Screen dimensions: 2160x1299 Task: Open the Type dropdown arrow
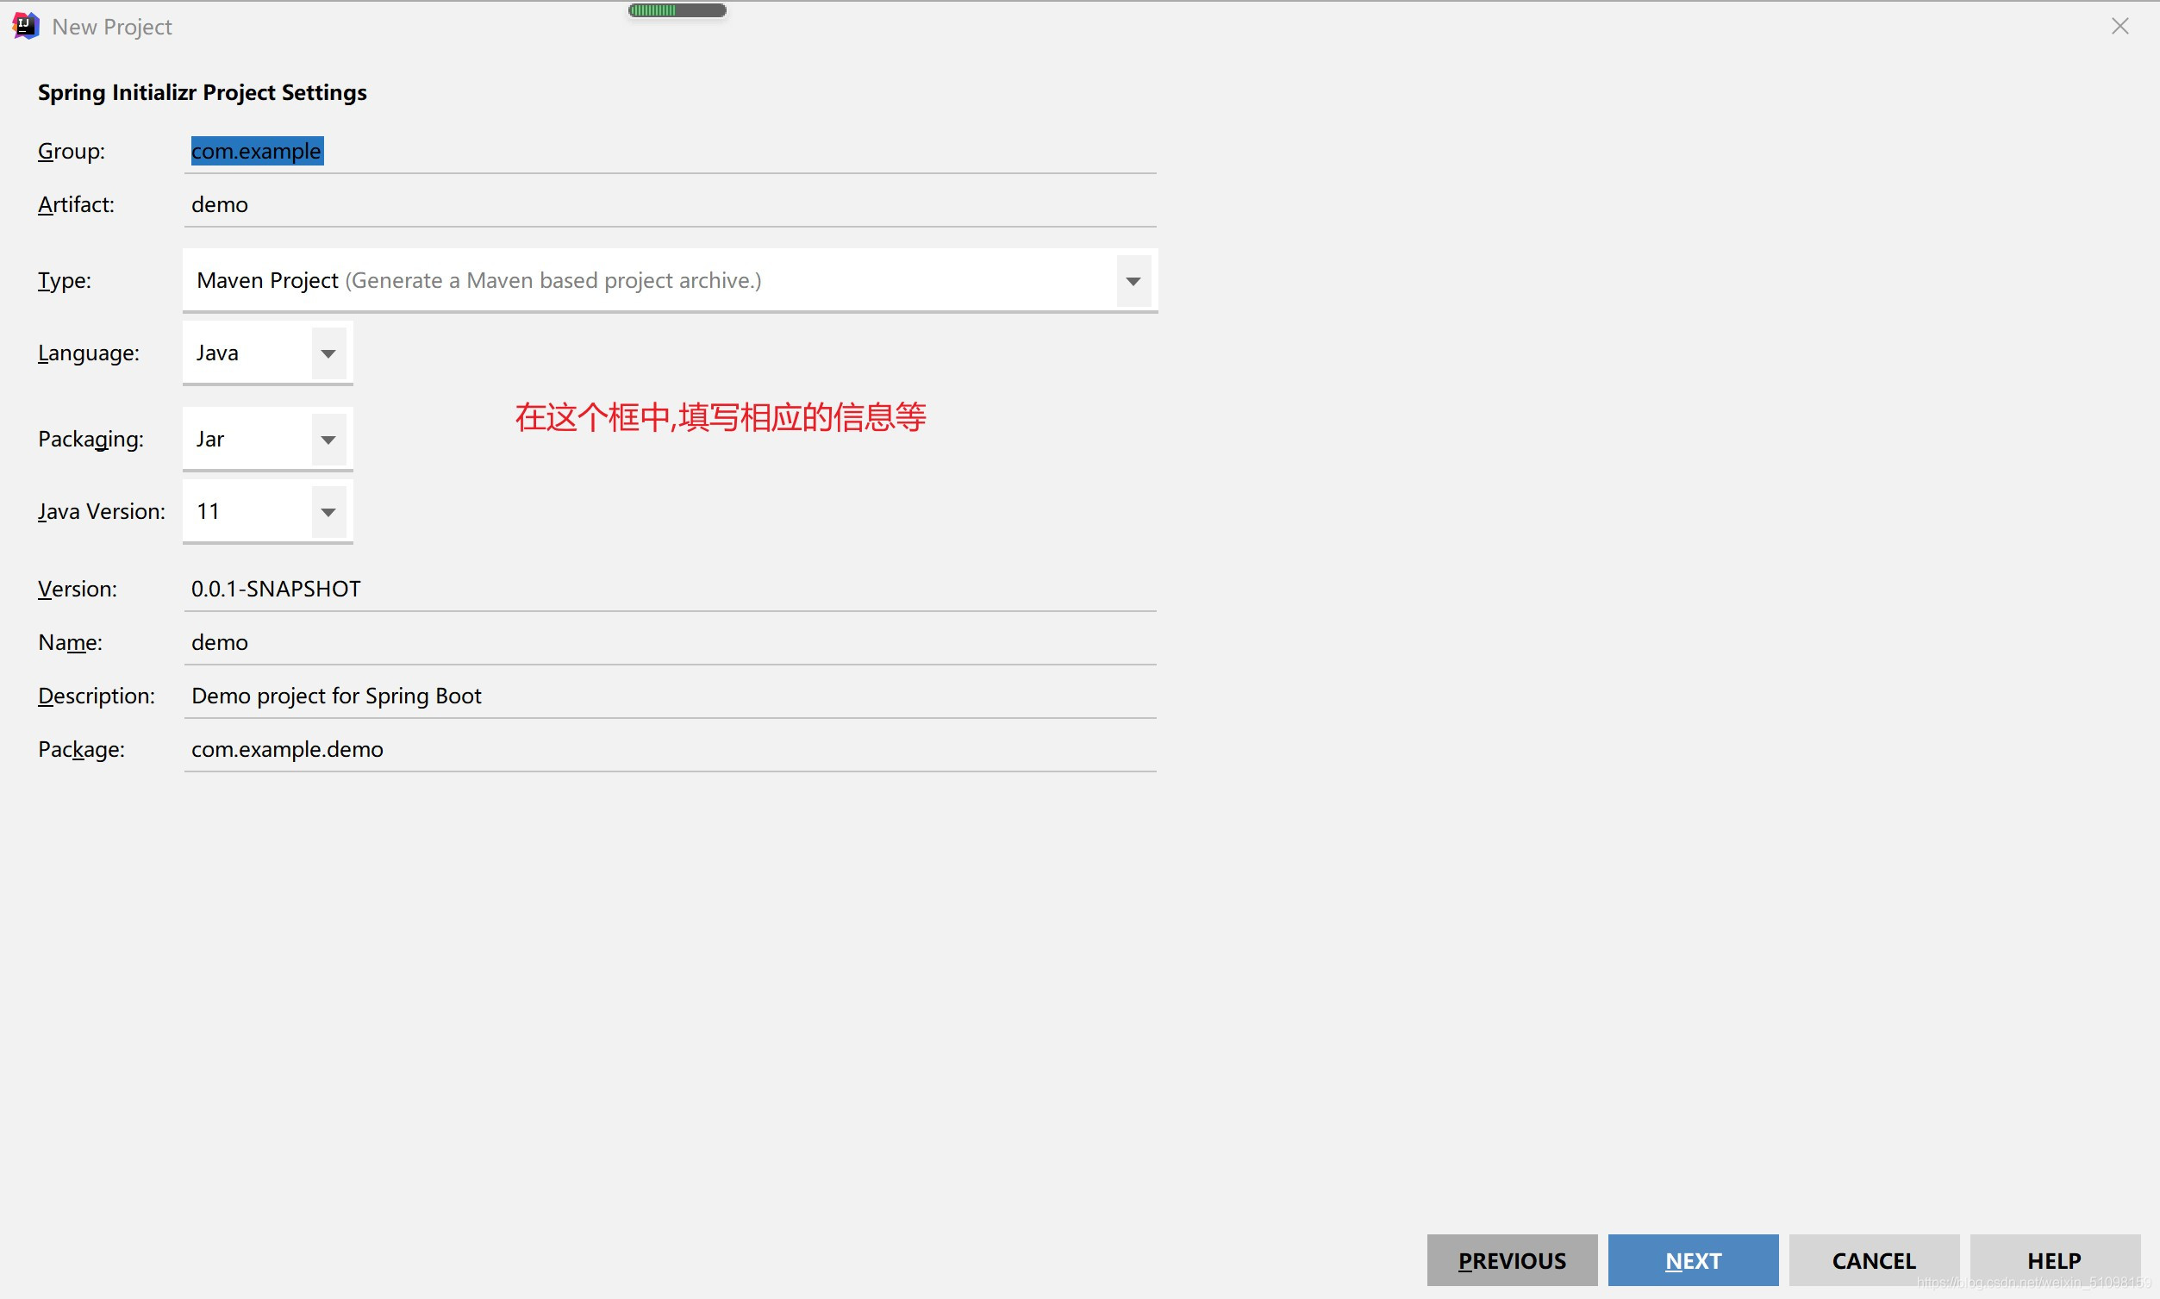(1133, 281)
